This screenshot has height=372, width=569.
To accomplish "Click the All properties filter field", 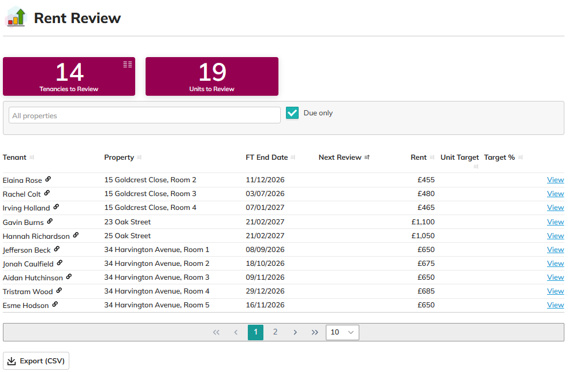I will pos(144,115).
